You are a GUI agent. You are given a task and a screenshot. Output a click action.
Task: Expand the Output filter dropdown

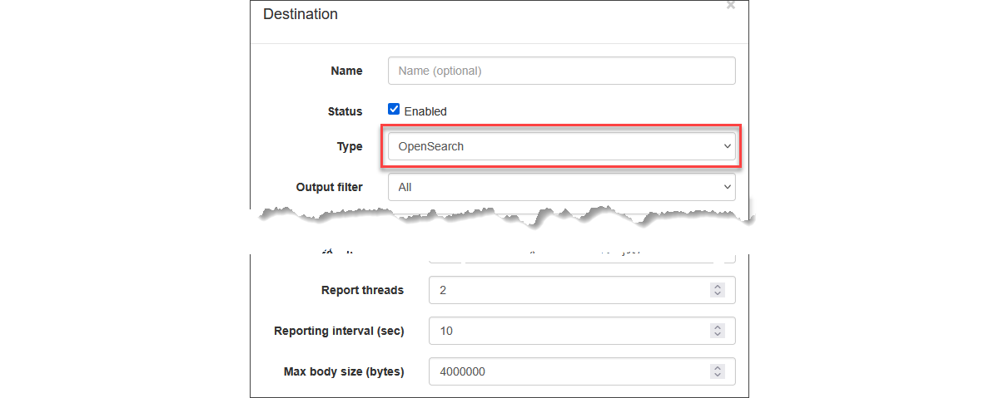pos(561,187)
